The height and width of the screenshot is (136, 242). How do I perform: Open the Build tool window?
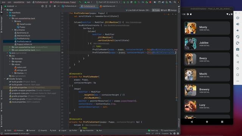pos(53,130)
